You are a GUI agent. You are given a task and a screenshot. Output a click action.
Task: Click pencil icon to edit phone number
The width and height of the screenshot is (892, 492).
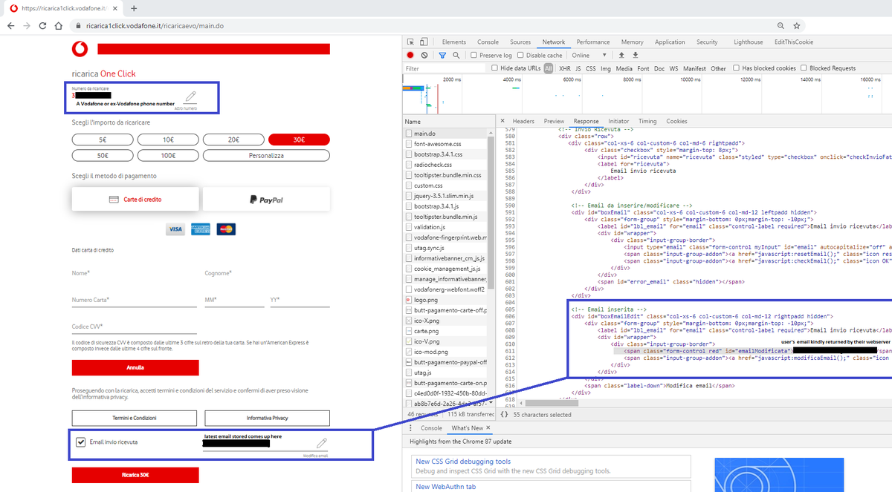click(190, 96)
